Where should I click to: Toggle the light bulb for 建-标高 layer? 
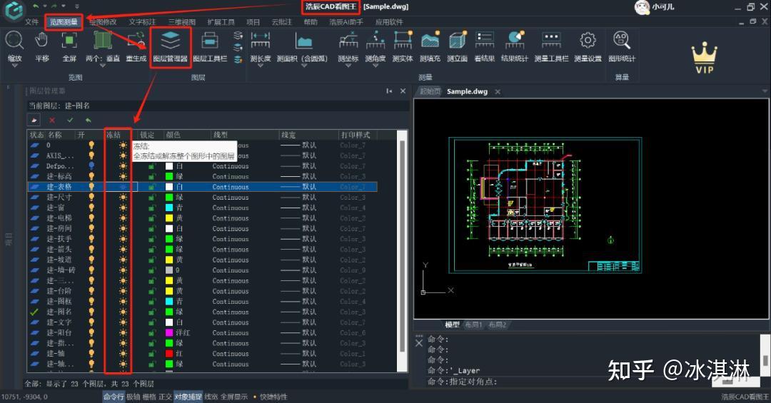coord(91,176)
